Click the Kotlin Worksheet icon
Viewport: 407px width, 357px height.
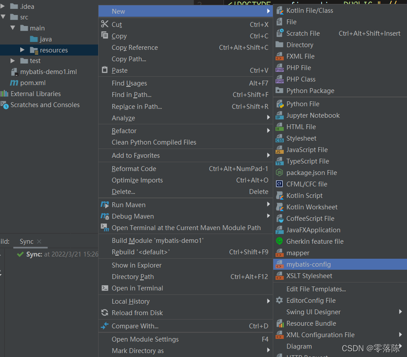(279, 207)
